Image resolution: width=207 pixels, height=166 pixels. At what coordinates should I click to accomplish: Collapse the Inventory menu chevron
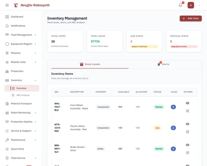tap(35, 80)
